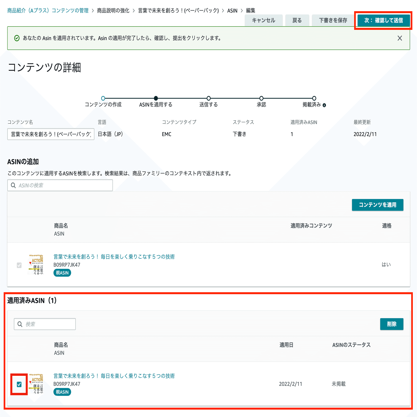Click the ASINのステータス column header

click(x=351, y=345)
